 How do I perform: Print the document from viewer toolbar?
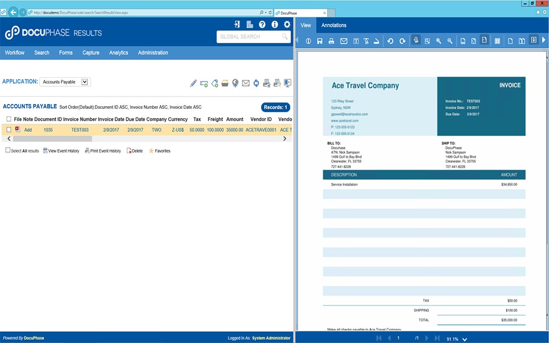(331, 41)
